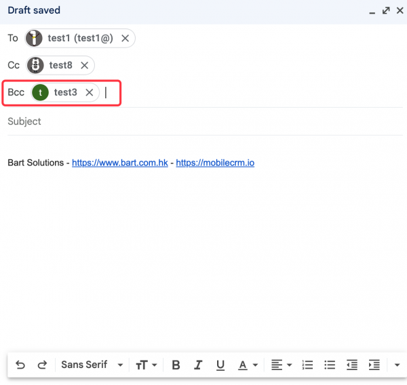Open text size dropdown

click(x=147, y=365)
